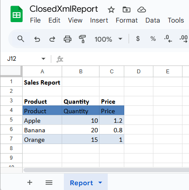Click the select-all corner box
The height and width of the screenshot is (190, 189).
(x=11, y=71)
